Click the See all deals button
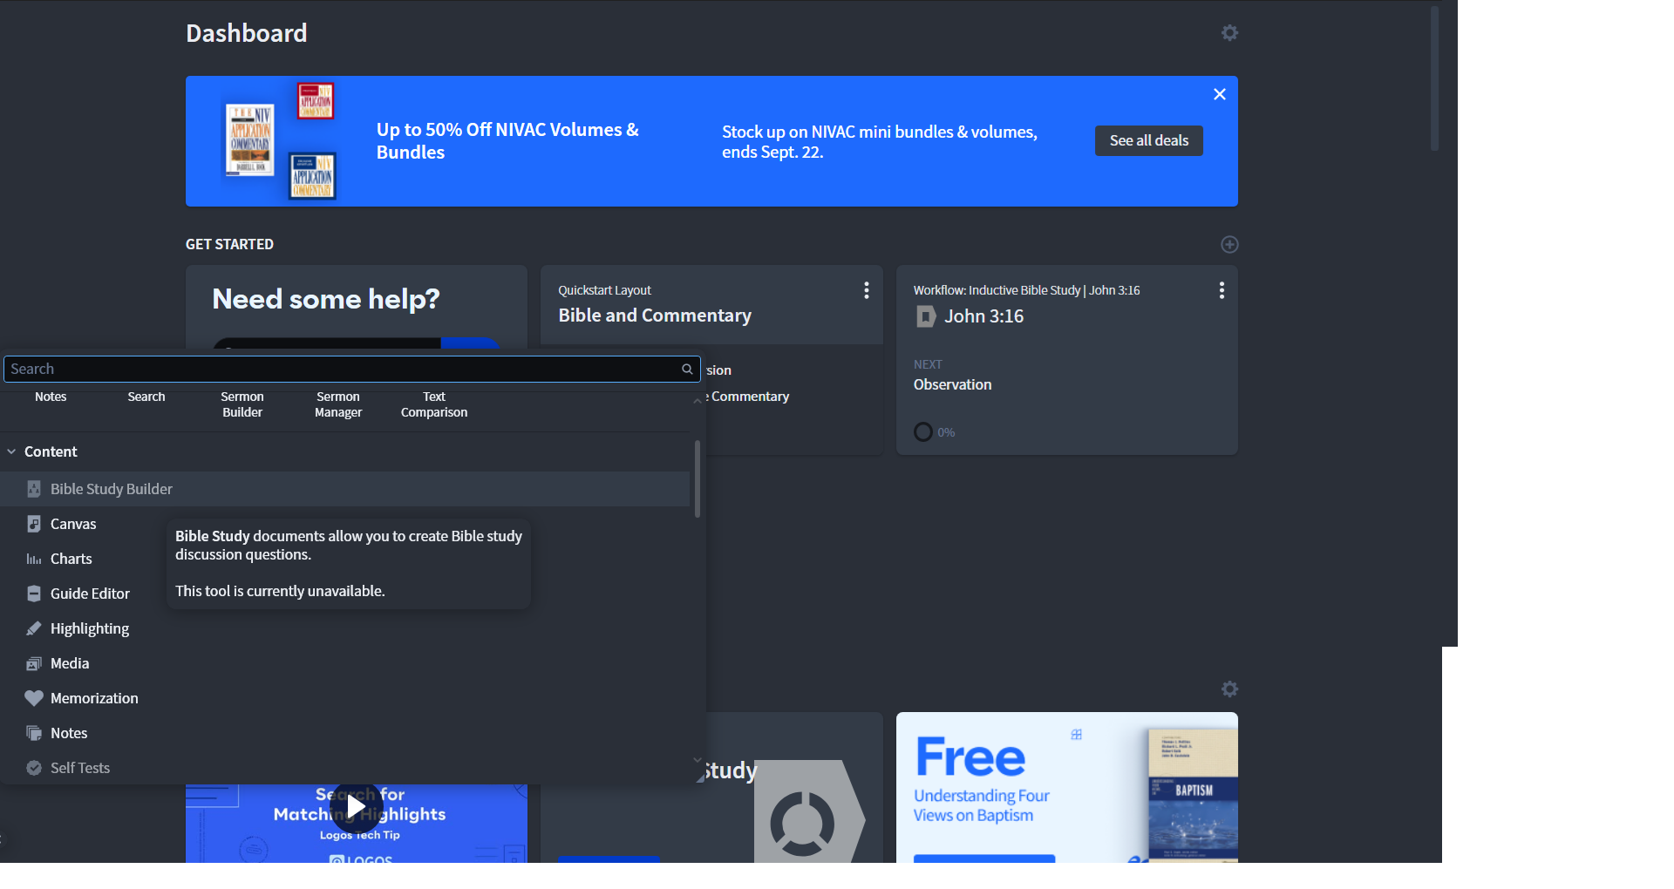1674x889 pixels. (x=1148, y=140)
